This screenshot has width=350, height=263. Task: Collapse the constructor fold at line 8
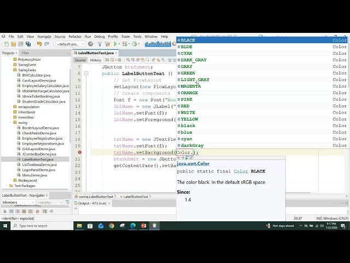click(86, 73)
